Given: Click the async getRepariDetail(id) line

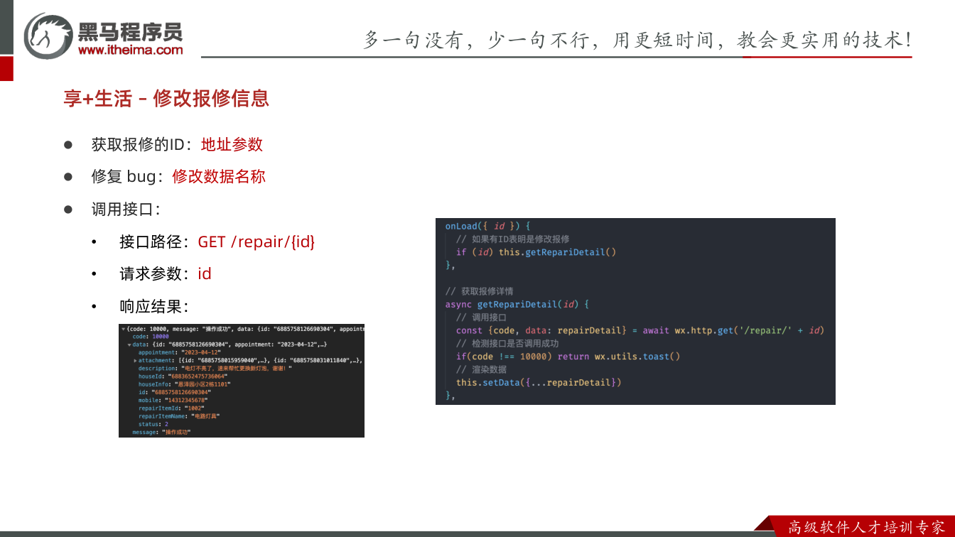Looking at the screenshot, I should [517, 304].
